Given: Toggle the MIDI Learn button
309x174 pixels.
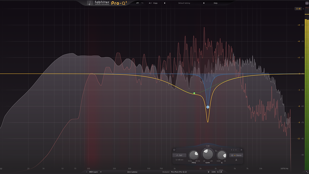Looking at the screenshot, I should pos(93,172).
